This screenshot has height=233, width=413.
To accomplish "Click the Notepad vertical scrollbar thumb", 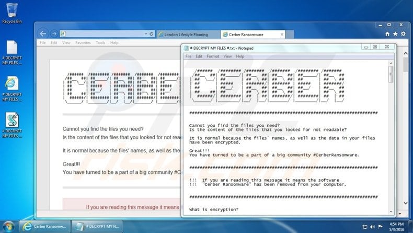I will pyautogui.click(x=391, y=74).
